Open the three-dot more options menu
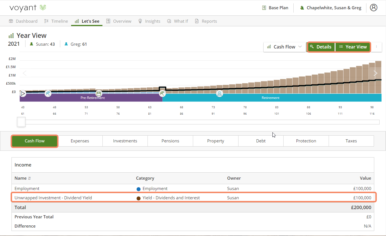 (x=376, y=47)
